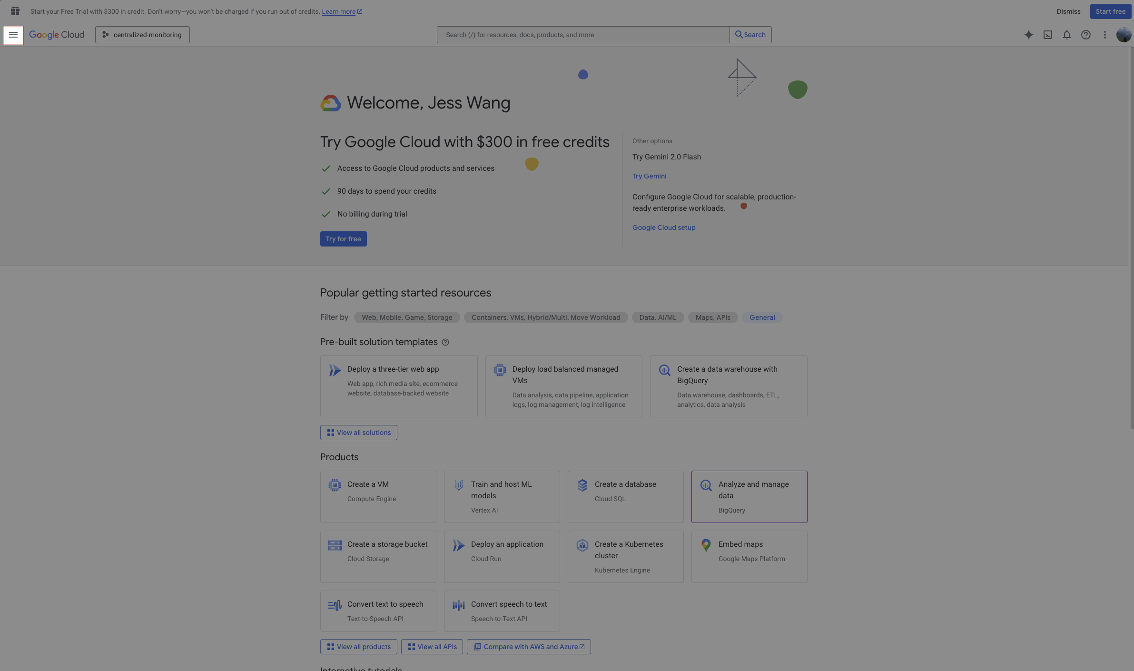Click the Try Gemini 2.0 Flash text

(667, 157)
